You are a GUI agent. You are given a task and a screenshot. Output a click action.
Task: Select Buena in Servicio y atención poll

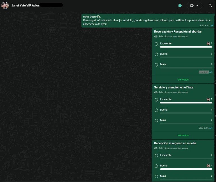coord(156,110)
